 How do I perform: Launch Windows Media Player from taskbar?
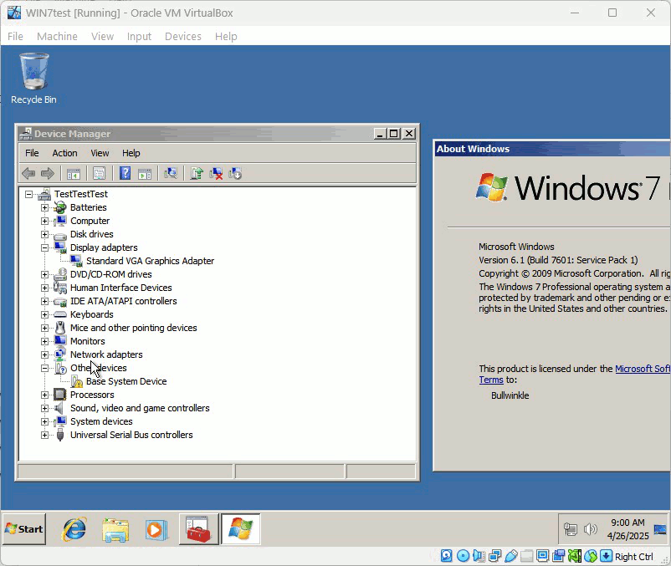click(x=155, y=529)
